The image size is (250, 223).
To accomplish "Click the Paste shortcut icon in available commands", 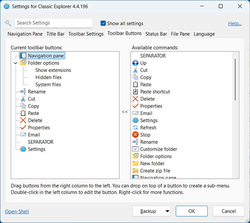I will [135, 92].
